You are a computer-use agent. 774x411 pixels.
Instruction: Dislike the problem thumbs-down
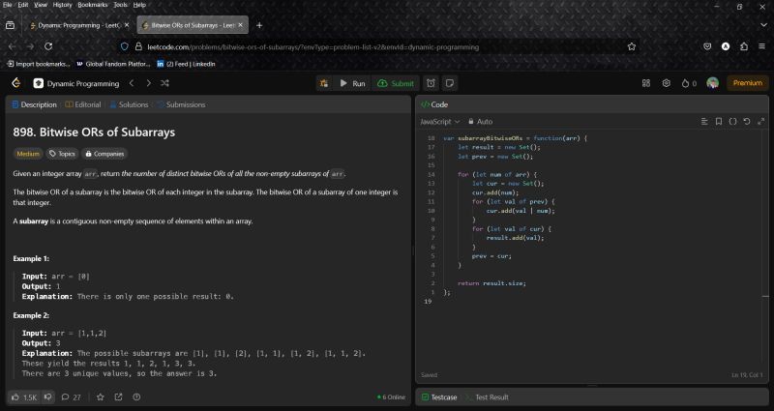pos(47,397)
